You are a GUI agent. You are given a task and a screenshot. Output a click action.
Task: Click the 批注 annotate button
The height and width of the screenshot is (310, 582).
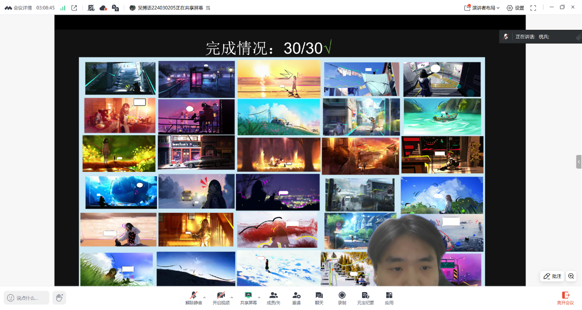[x=552, y=276]
